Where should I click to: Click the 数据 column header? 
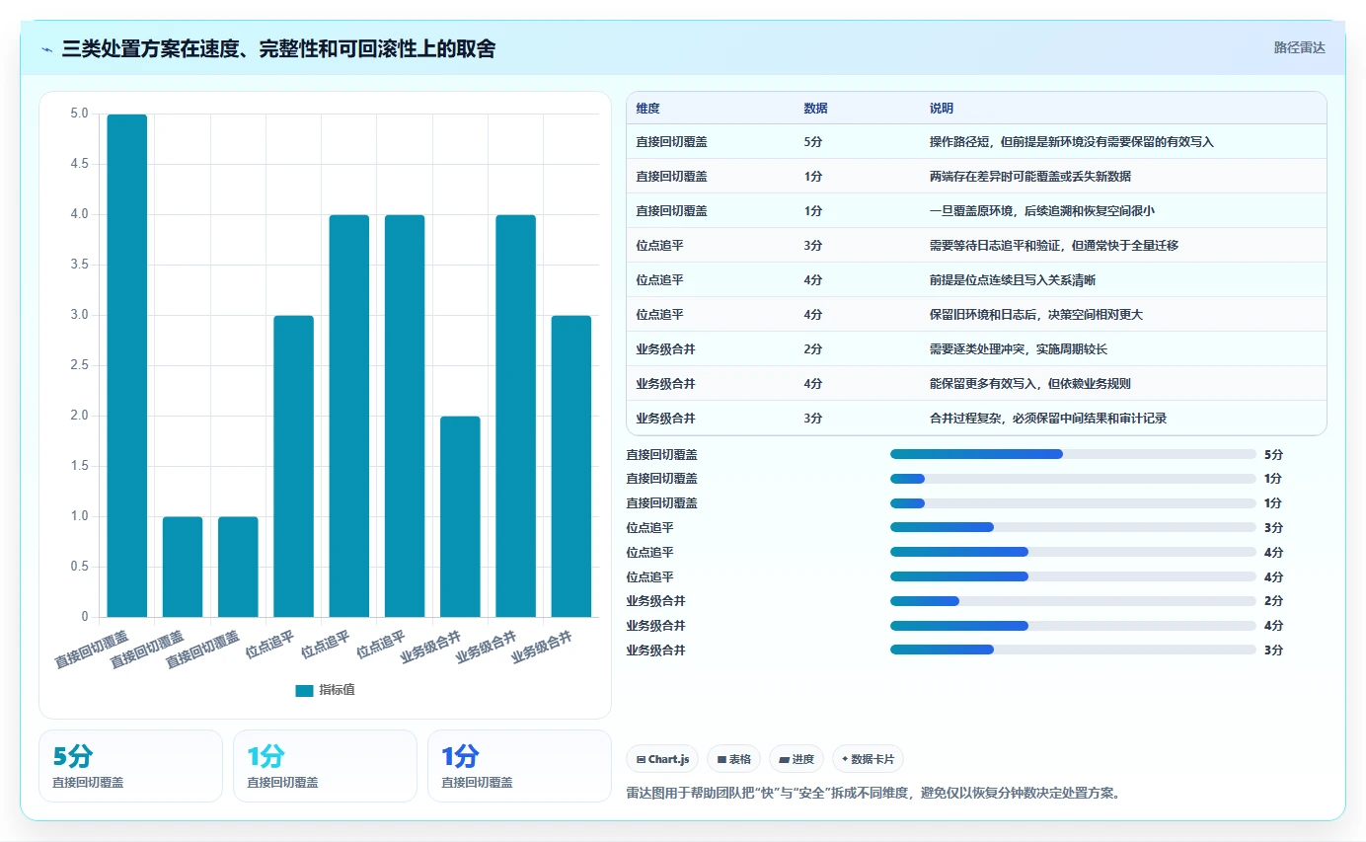(x=815, y=108)
